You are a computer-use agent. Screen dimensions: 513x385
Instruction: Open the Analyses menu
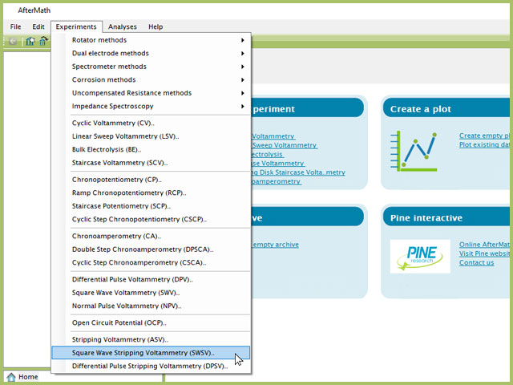[x=123, y=26]
